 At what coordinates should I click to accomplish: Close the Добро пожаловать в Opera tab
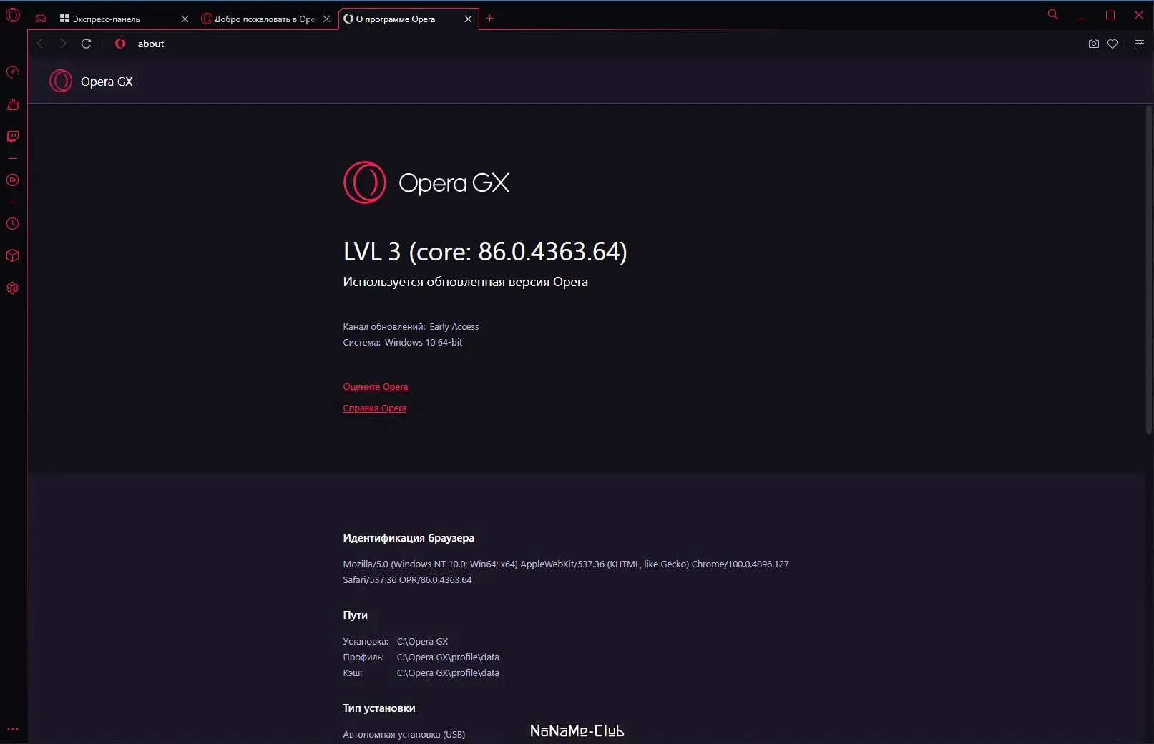click(327, 19)
